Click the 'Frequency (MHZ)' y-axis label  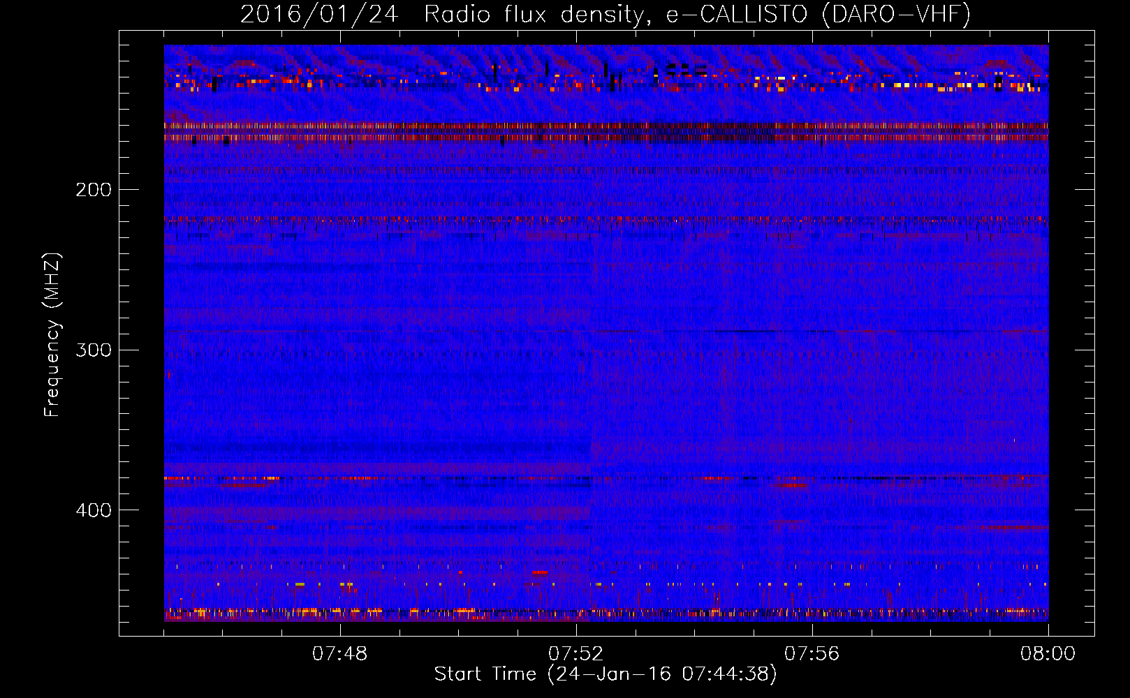(52, 335)
